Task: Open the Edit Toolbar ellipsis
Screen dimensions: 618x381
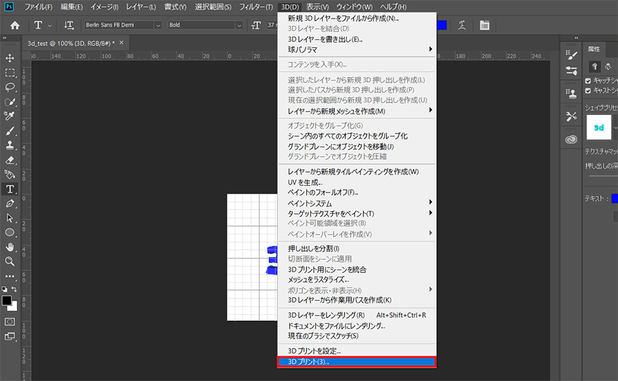Action: coord(10,276)
